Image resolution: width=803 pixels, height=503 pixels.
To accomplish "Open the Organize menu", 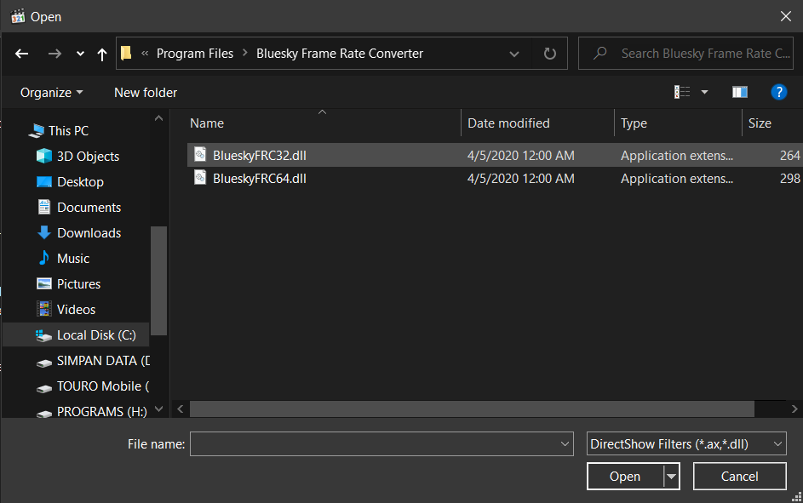I will 51,93.
